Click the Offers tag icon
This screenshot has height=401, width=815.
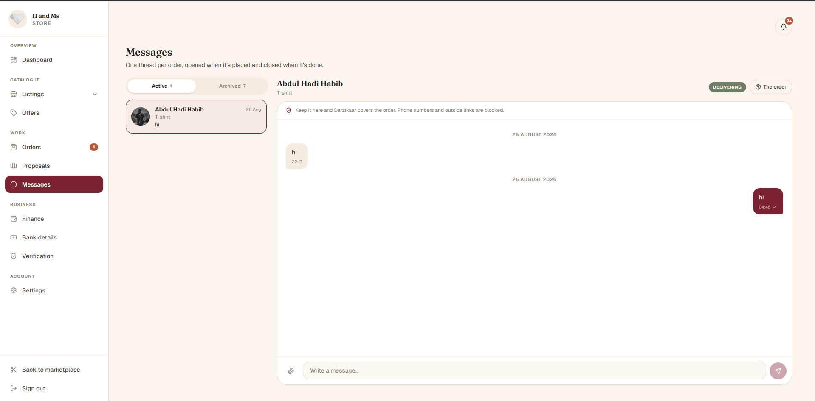click(x=14, y=113)
